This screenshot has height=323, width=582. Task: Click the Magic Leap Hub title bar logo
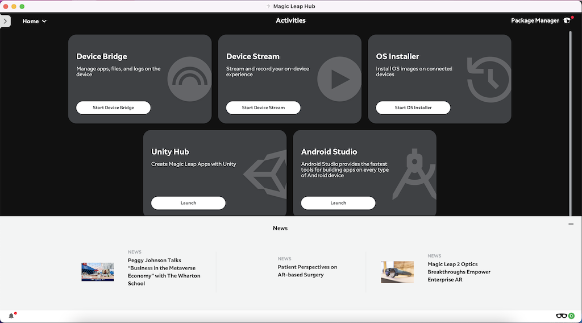coord(268,6)
